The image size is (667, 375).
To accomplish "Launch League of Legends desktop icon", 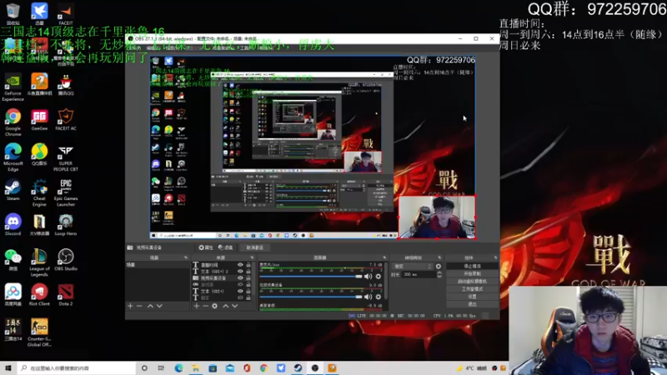I will click(x=39, y=262).
